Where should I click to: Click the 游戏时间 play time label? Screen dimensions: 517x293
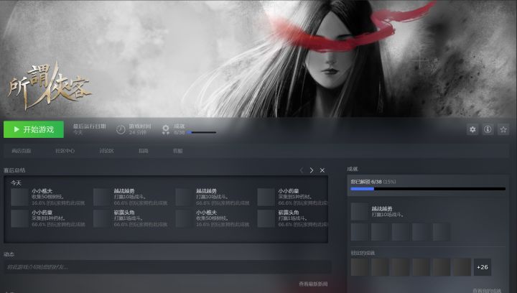(x=140, y=126)
